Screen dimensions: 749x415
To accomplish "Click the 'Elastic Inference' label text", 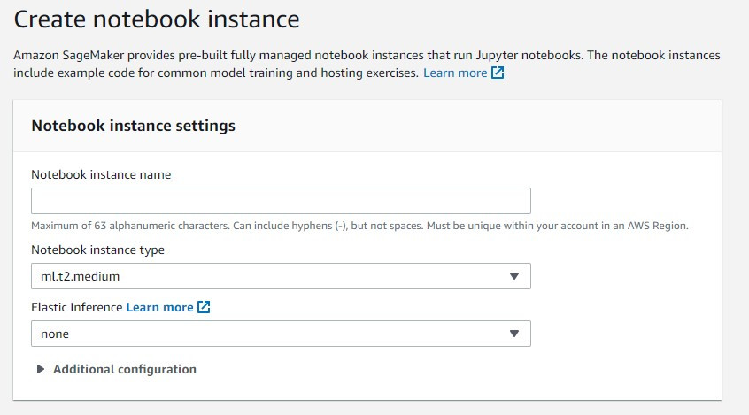I will click(77, 307).
